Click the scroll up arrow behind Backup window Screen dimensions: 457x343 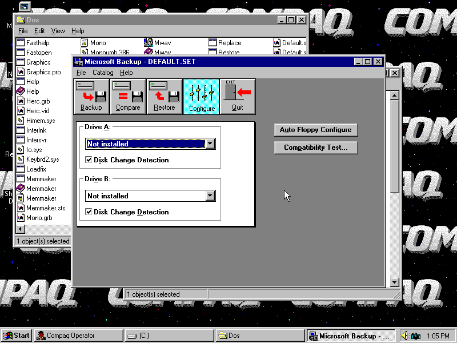394,95
